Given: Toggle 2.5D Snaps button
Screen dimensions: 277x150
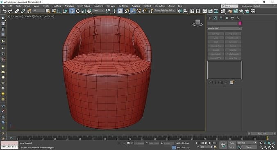Looking at the screenshot, I should (x=127, y=11).
